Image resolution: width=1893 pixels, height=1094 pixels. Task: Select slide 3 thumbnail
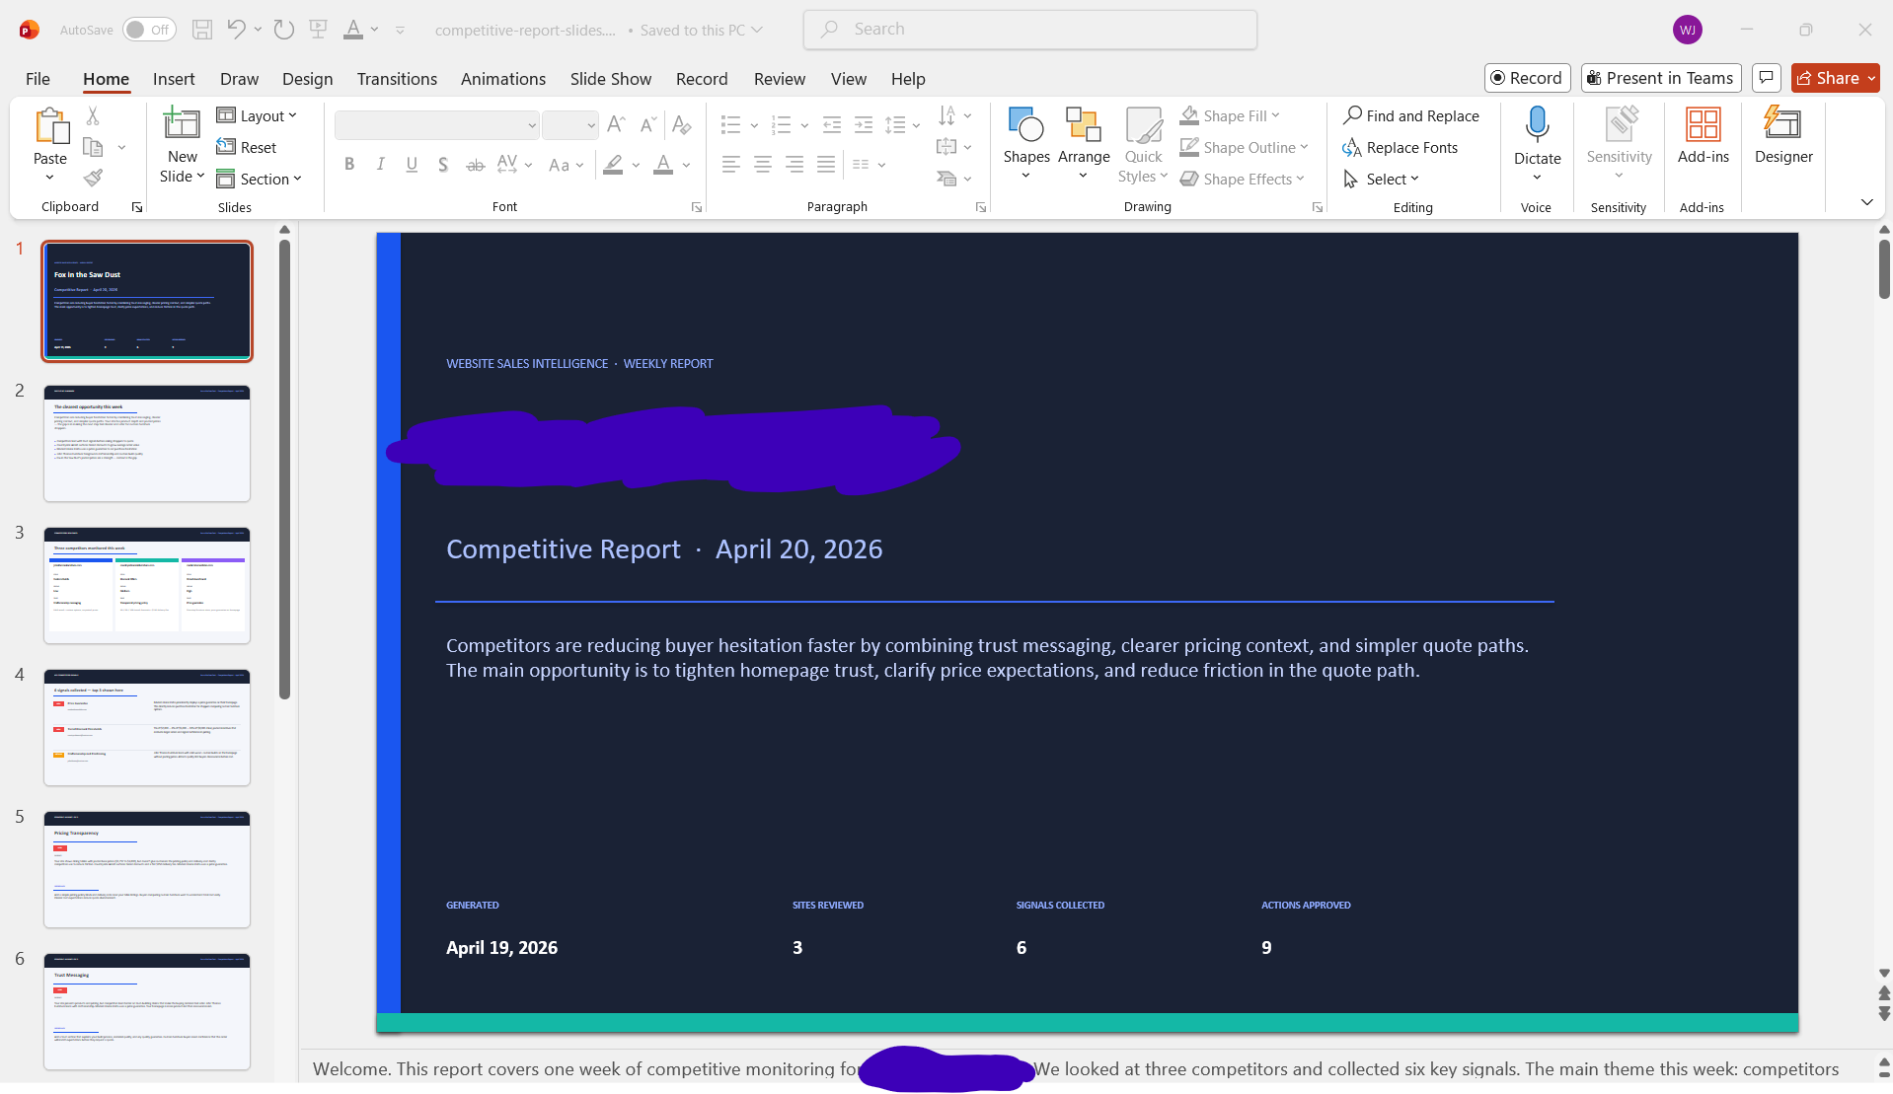click(147, 585)
